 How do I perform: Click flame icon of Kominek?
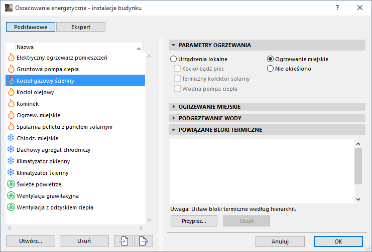(11, 104)
